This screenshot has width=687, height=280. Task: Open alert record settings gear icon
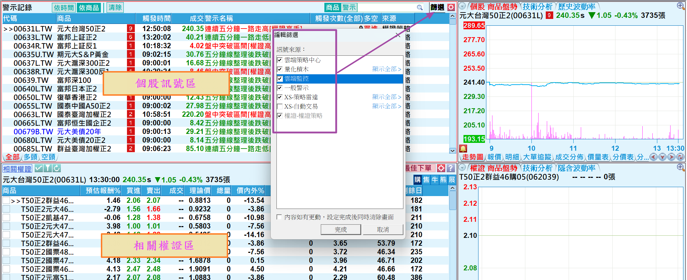point(451,7)
